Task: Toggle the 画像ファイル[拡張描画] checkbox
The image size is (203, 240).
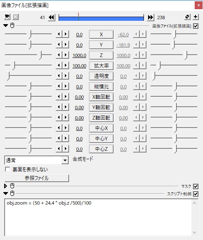Action: [x=196, y=26]
